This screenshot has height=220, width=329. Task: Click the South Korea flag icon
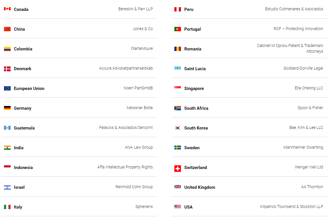(x=178, y=128)
